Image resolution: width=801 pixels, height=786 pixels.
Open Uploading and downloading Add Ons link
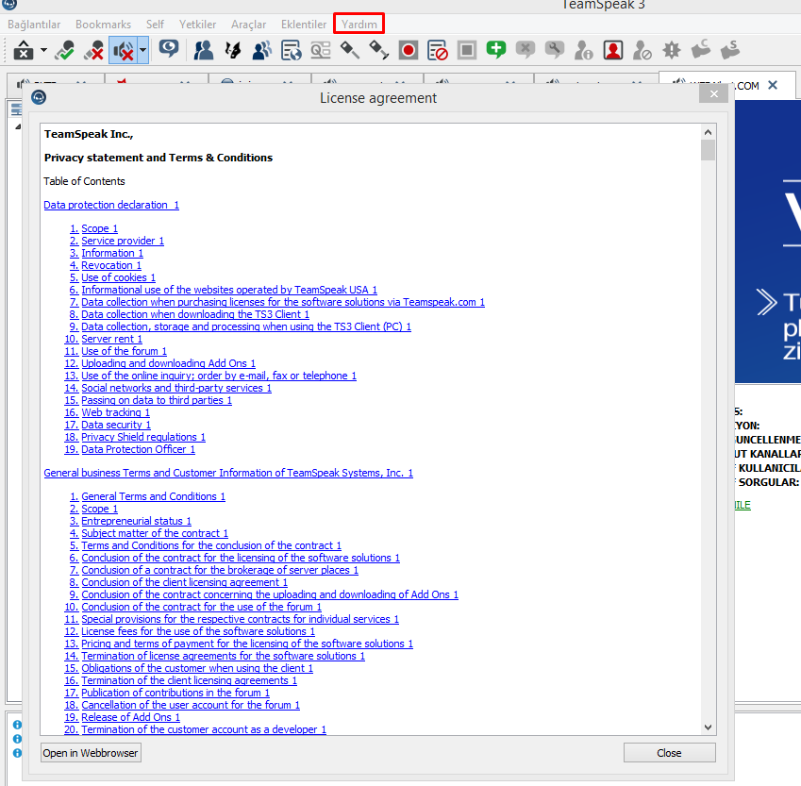coord(169,363)
